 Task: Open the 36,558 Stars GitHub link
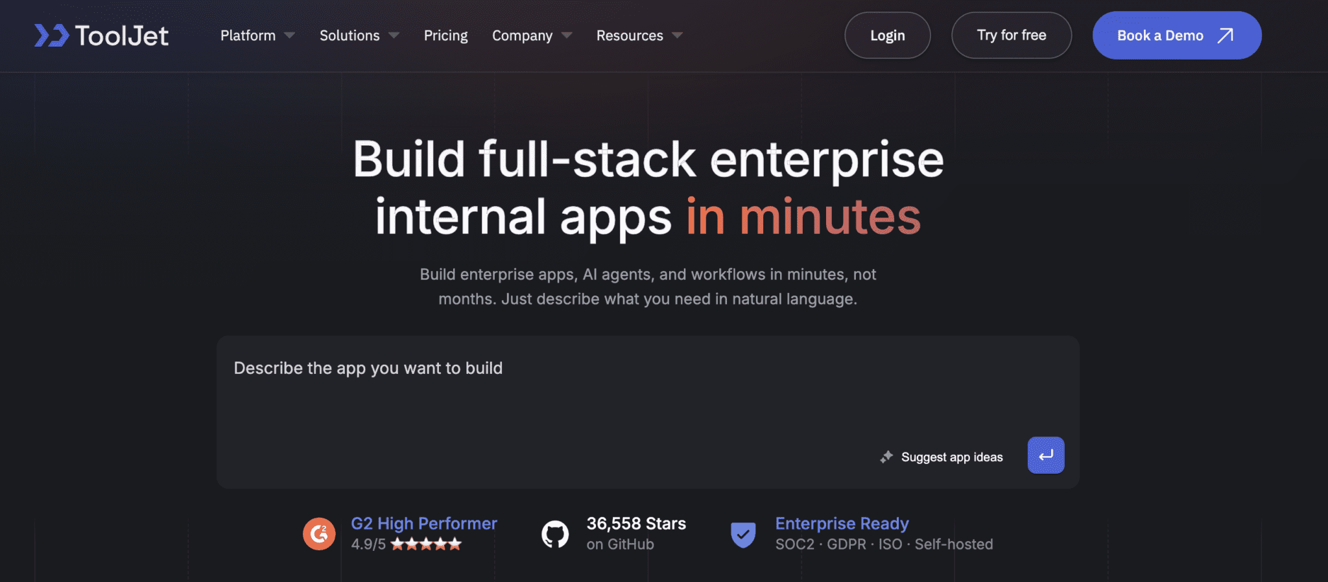coord(636,524)
